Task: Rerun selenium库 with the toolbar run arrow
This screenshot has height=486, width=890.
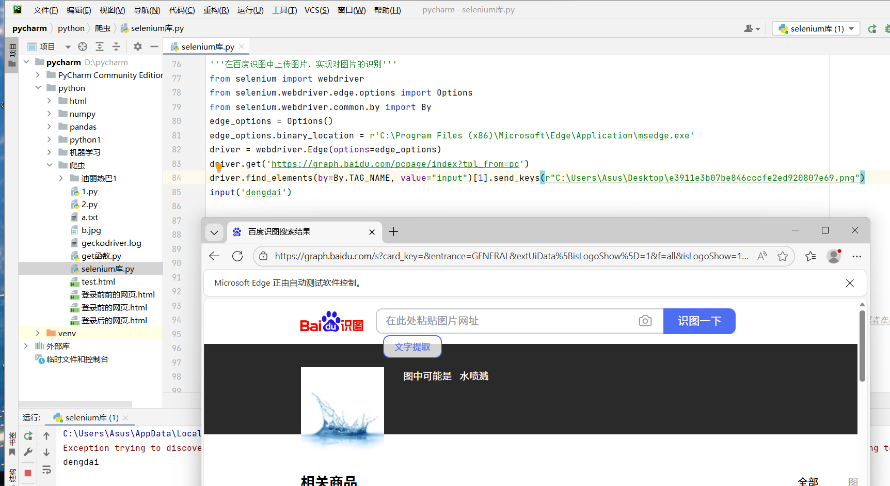Action: click(872, 29)
